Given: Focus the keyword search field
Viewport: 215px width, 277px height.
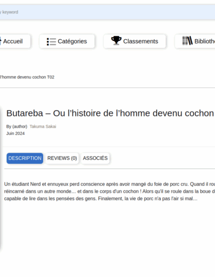Looking at the screenshot, I should [x=107, y=12].
